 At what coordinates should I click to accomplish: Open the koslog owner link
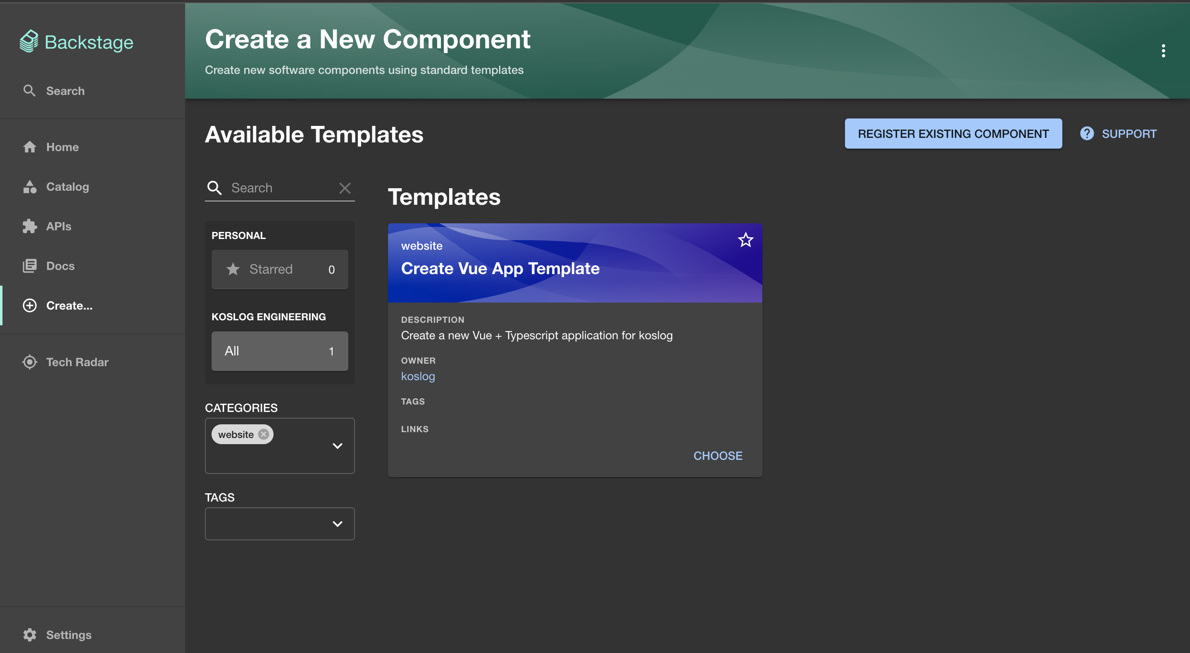coord(418,376)
